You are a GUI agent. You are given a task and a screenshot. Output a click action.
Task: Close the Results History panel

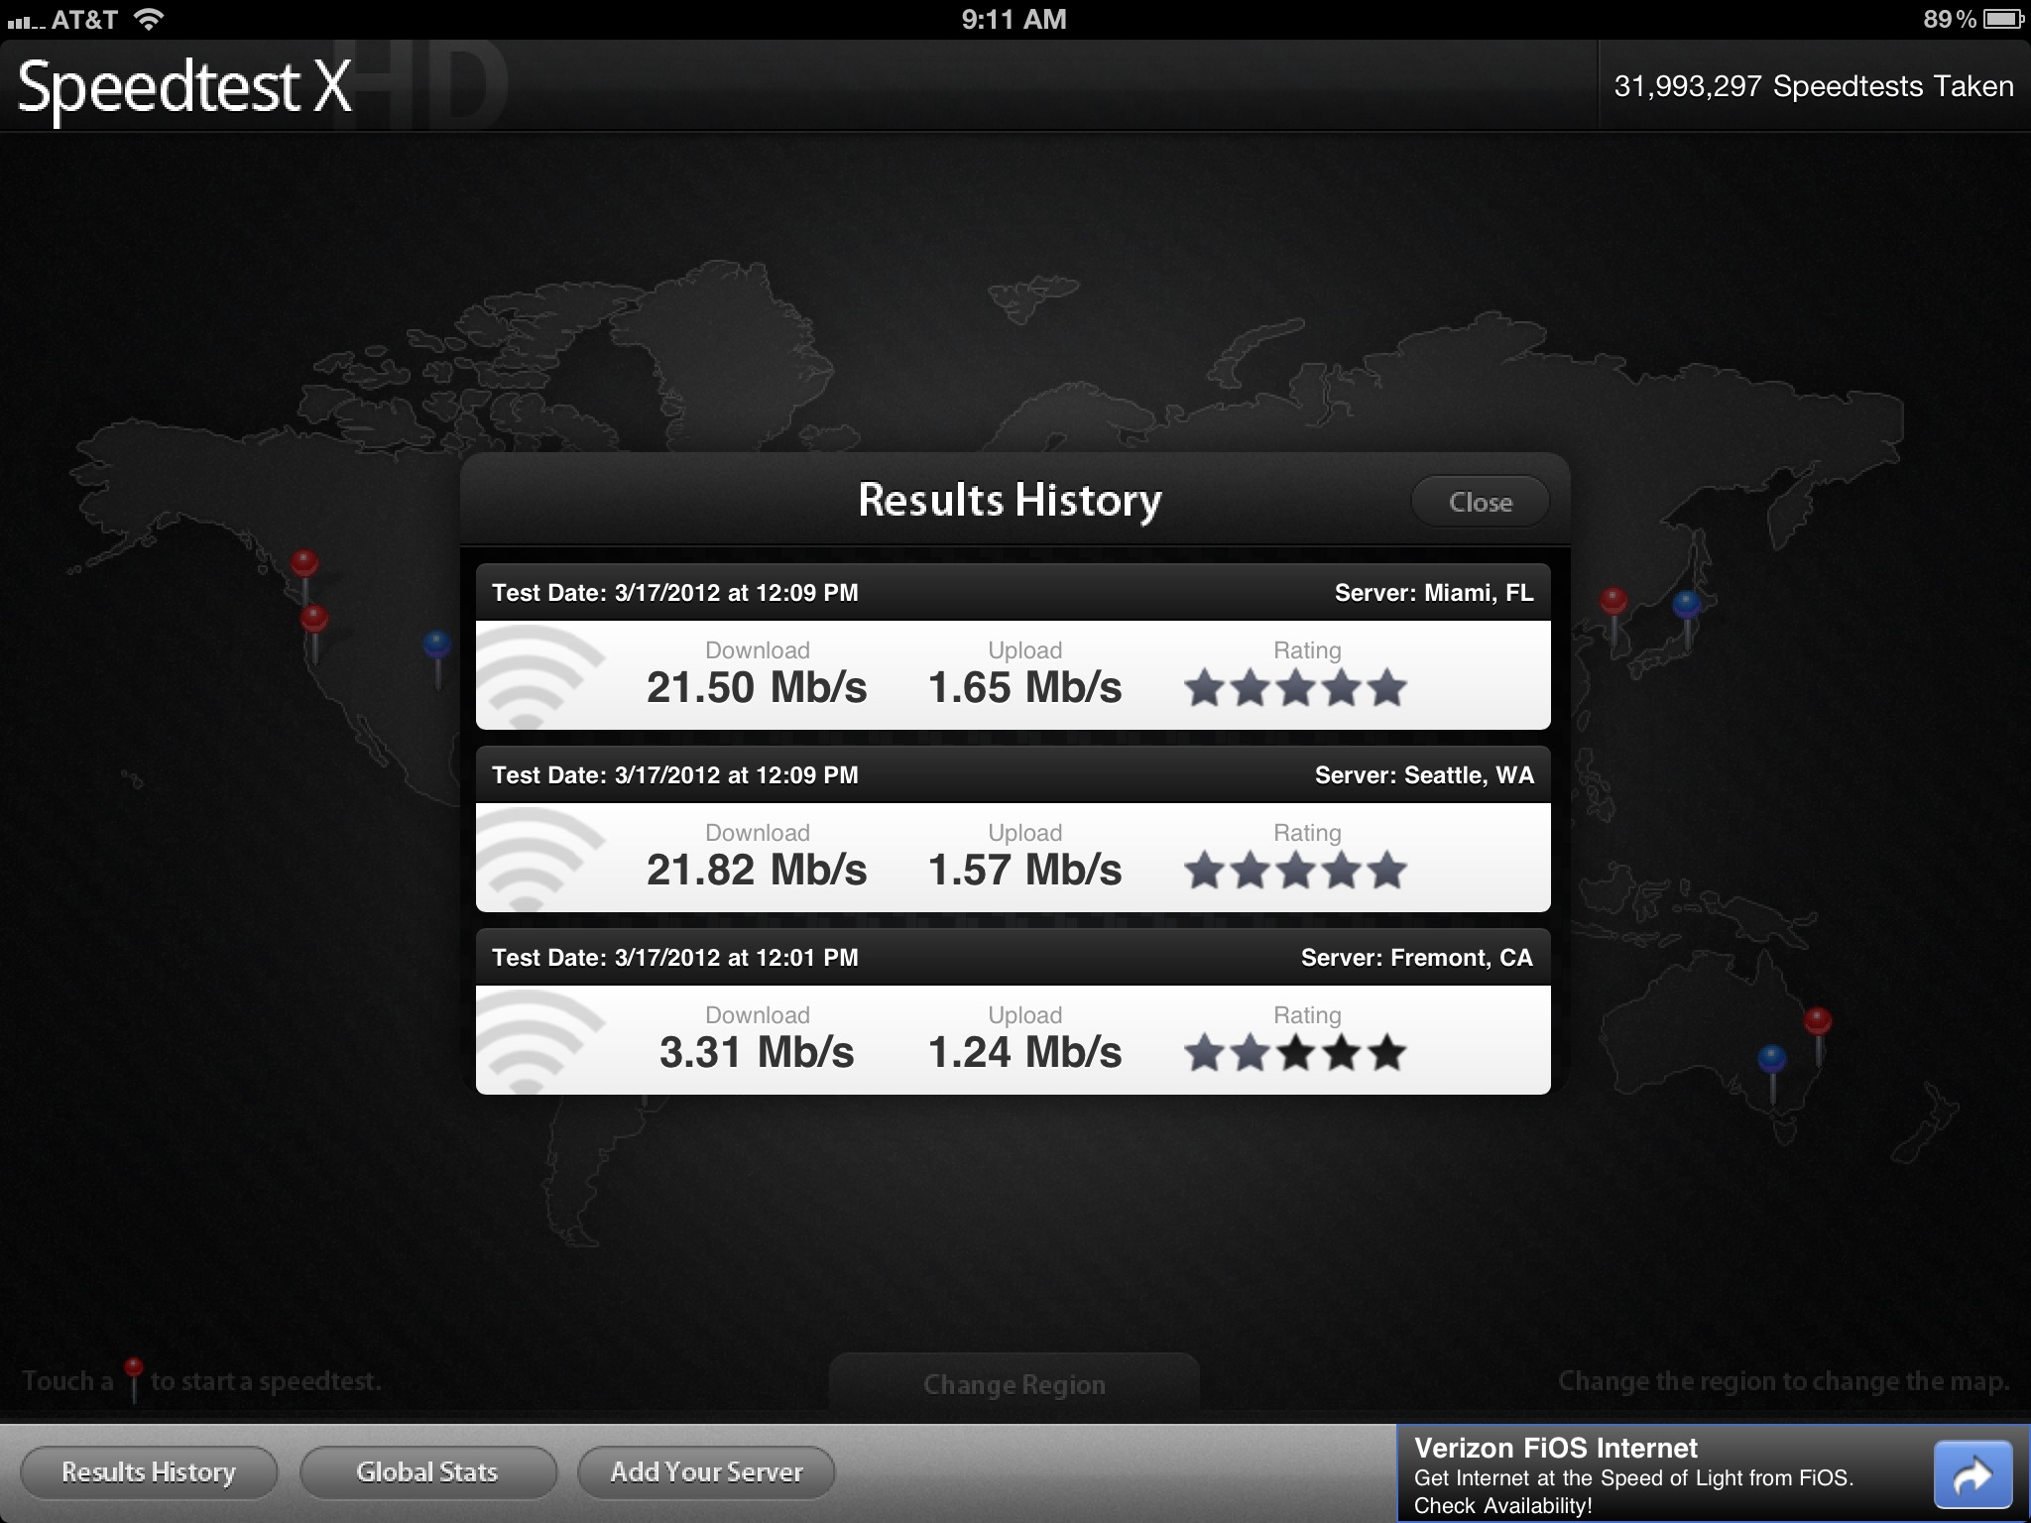(1479, 502)
